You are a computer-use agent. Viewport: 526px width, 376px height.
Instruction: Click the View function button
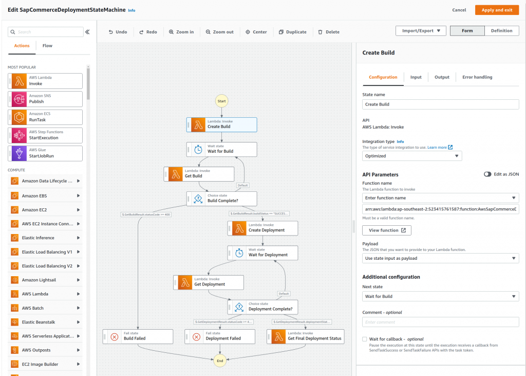point(386,230)
